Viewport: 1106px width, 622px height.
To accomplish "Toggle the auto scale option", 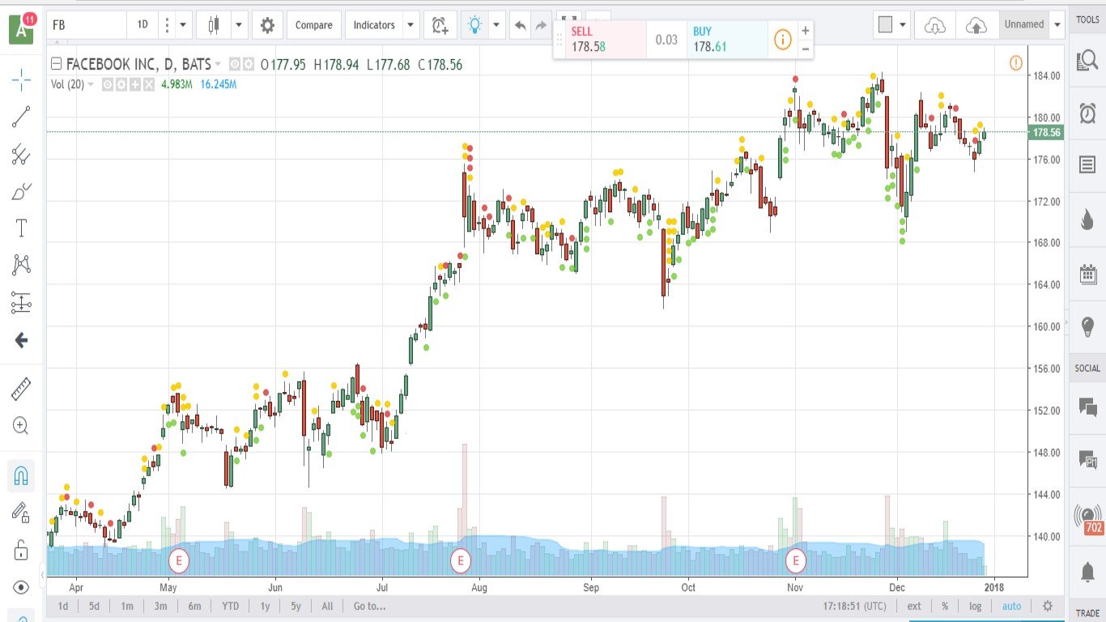I will coord(1011,606).
